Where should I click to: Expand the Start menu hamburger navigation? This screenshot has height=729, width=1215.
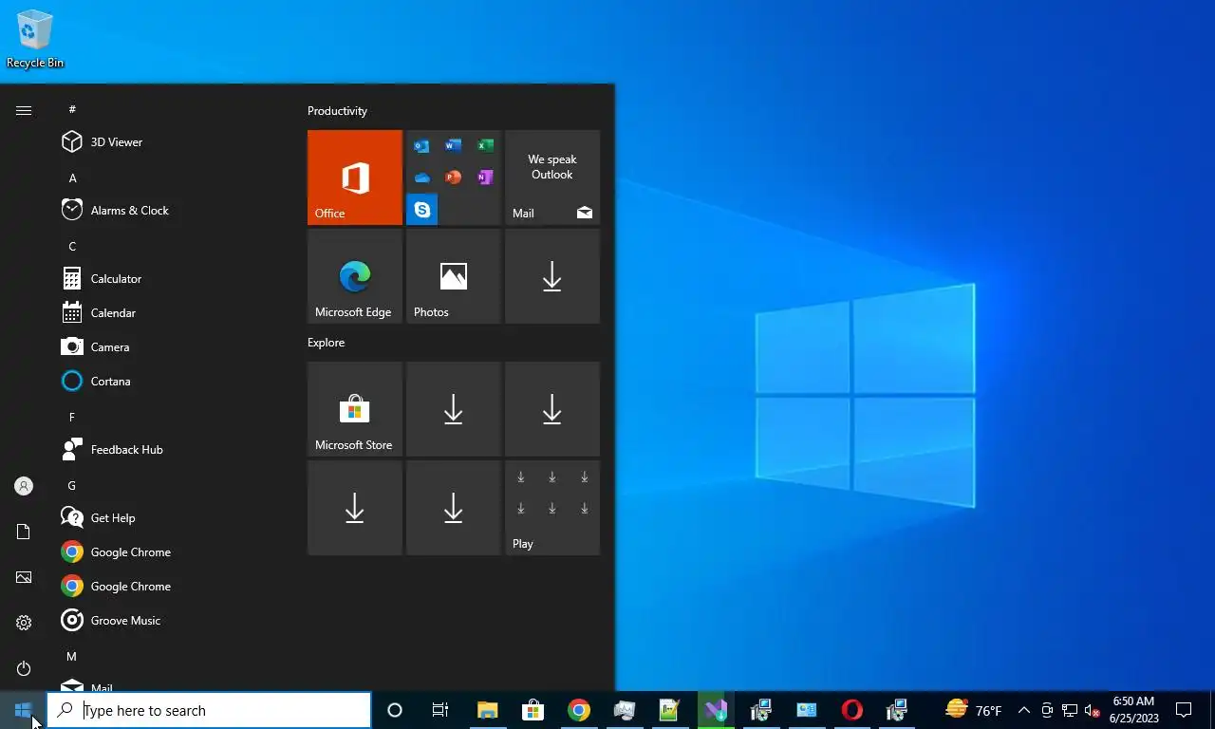point(24,111)
